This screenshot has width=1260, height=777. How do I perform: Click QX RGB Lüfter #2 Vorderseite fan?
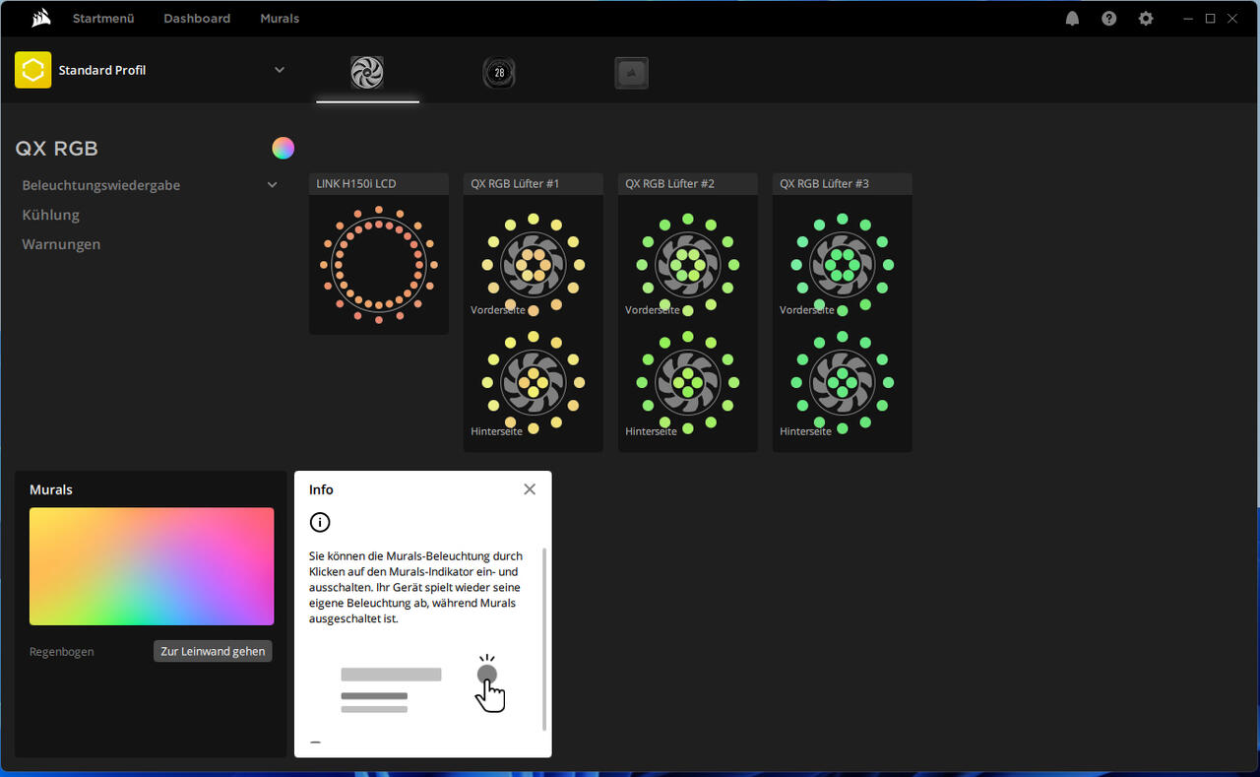coord(688,265)
